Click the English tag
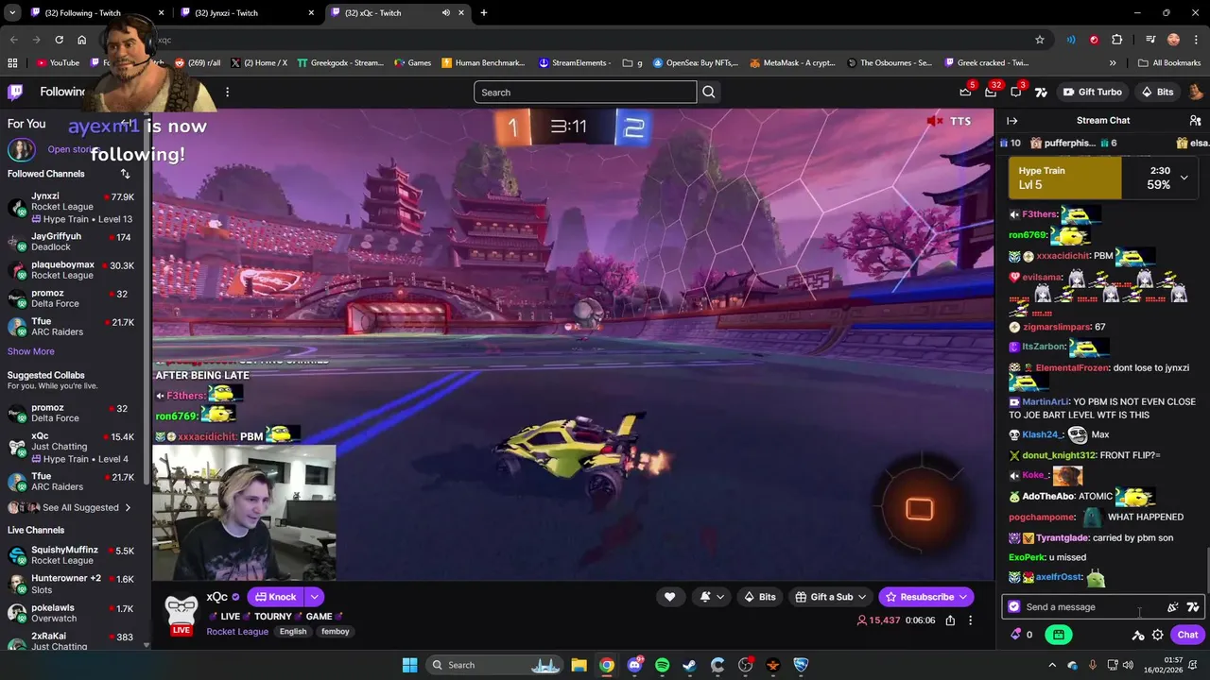 click(293, 631)
